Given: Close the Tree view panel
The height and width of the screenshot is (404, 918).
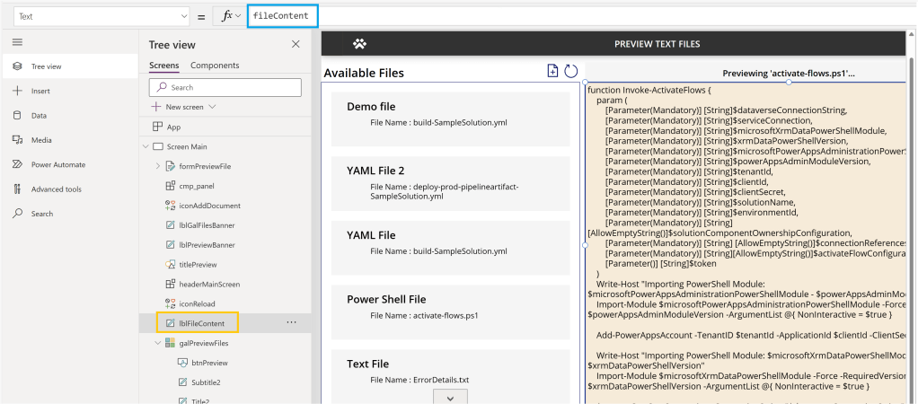Looking at the screenshot, I should (x=296, y=44).
